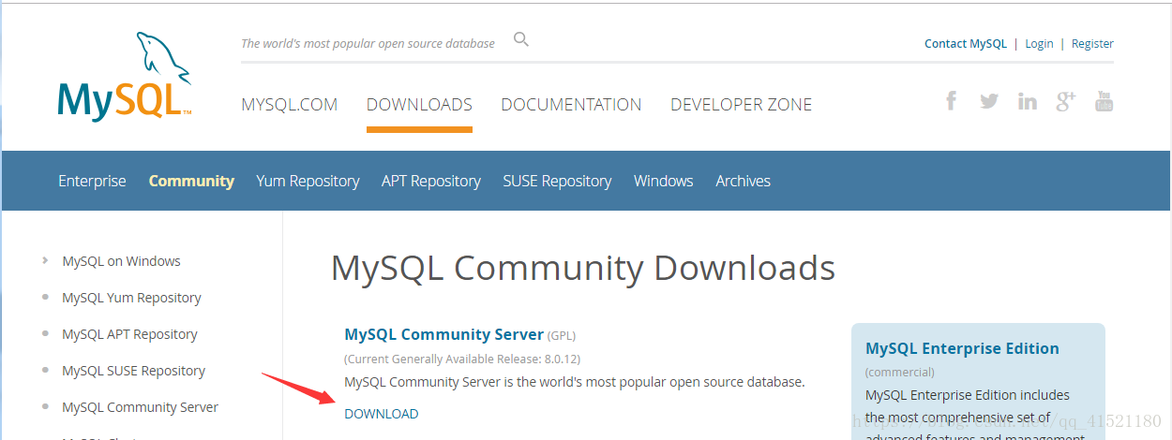This screenshot has height=440, width=1172.
Task: Select MySQL Community Server in sidebar
Action: [141, 407]
